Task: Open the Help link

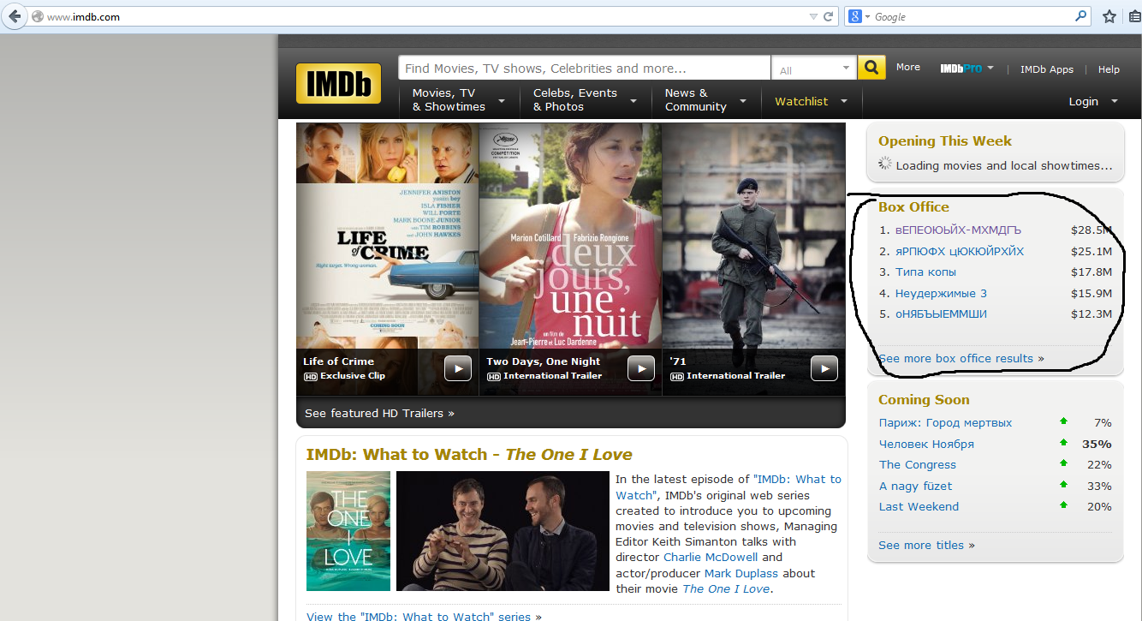Action: pos(1109,69)
